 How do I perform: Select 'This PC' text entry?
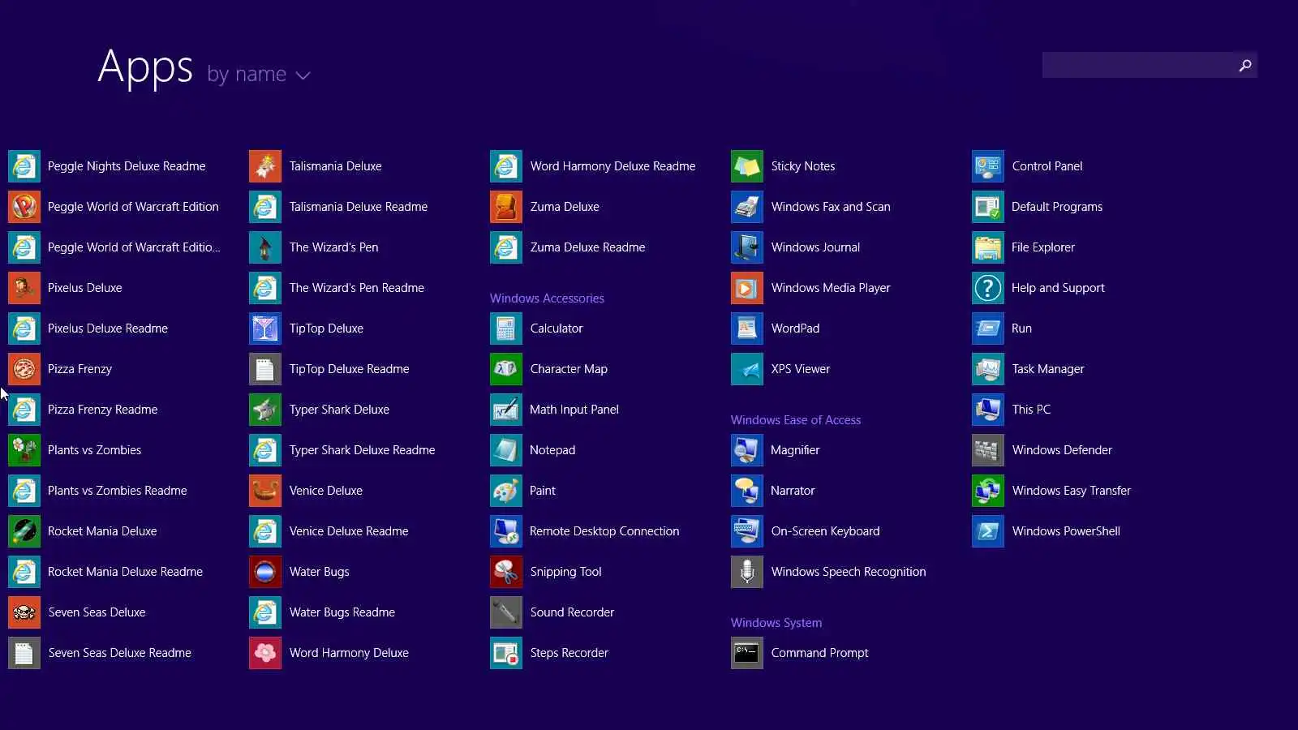(1031, 410)
